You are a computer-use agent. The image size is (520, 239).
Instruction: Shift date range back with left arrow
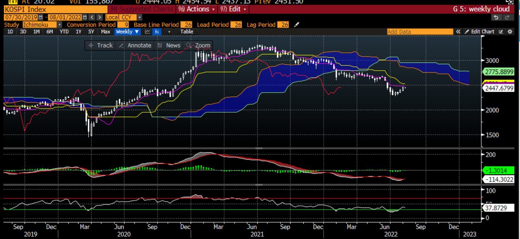click(92, 17)
